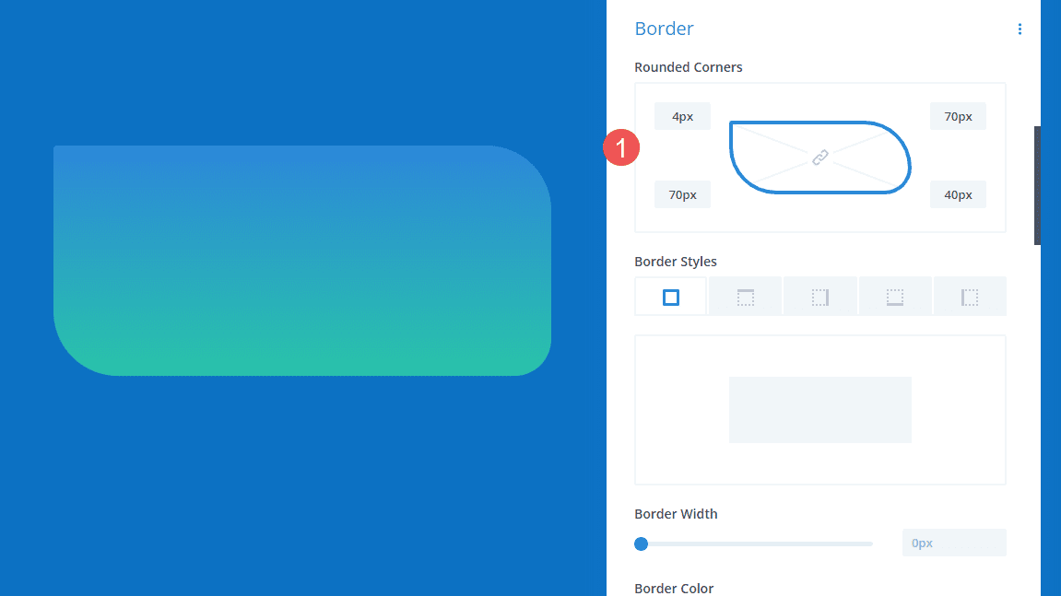Open the Border settings three-dot menu
Screen dimensions: 1061x596
1020,29
